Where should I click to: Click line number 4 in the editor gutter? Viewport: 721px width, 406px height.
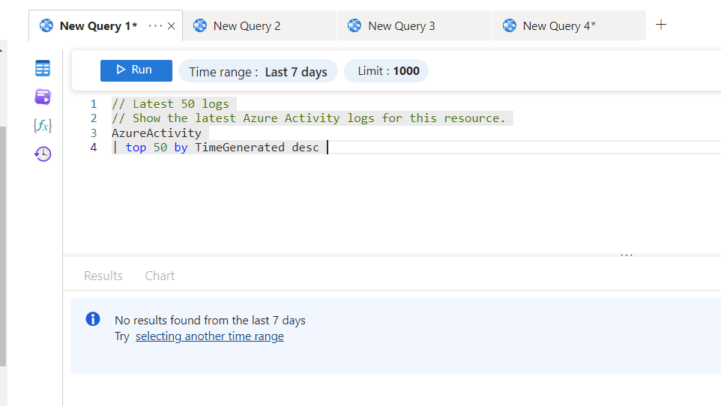94,148
